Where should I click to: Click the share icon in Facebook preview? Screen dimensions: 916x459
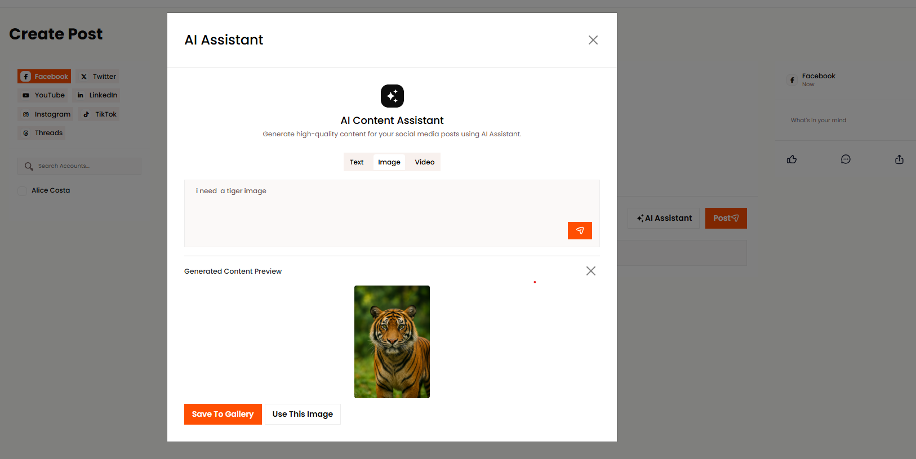[899, 159]
